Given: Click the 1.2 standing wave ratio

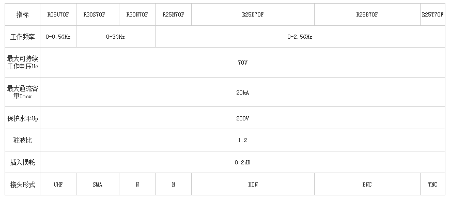Looking at the screenshot, I should (242, 141).
